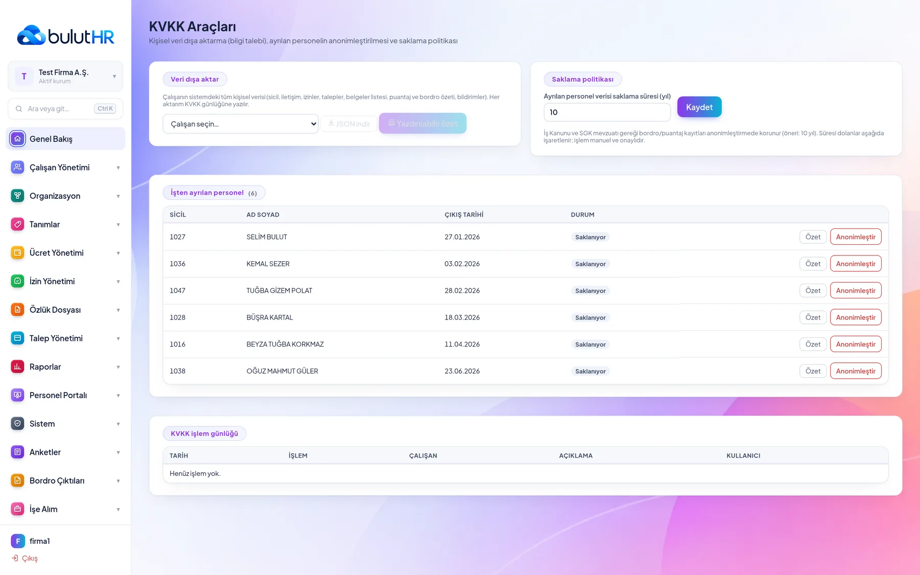
Task: Click the Çalışan Yönetimi people icon
Action: (x=17, y=167)
